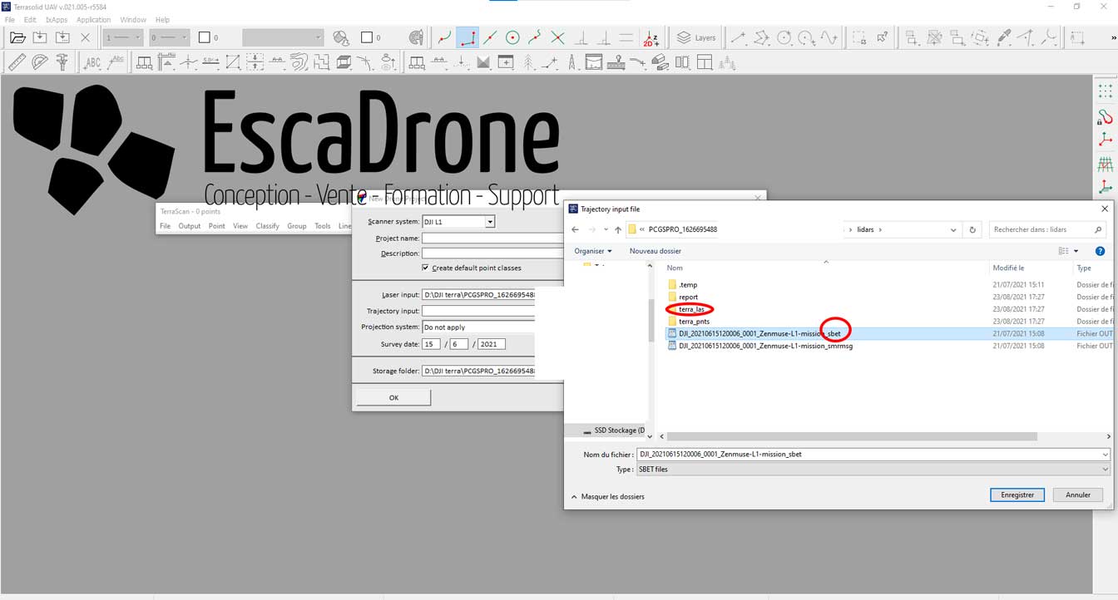The height and width of the screenshot is (600, 1118).
Task: Open the Layers panel button
Action: (x=694, y=37)
